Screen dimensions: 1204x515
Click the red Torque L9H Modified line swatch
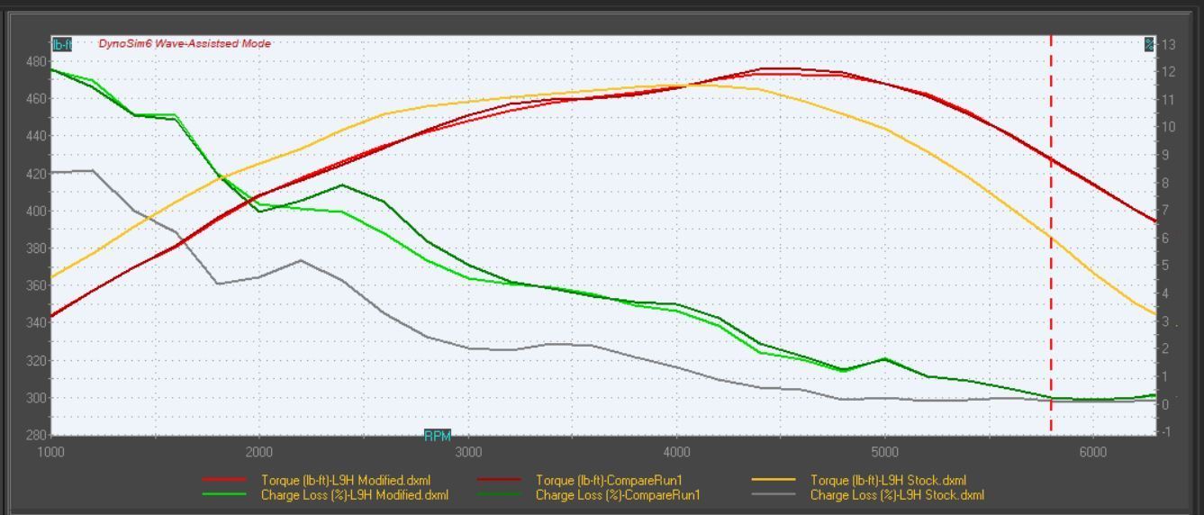(223, 481)
